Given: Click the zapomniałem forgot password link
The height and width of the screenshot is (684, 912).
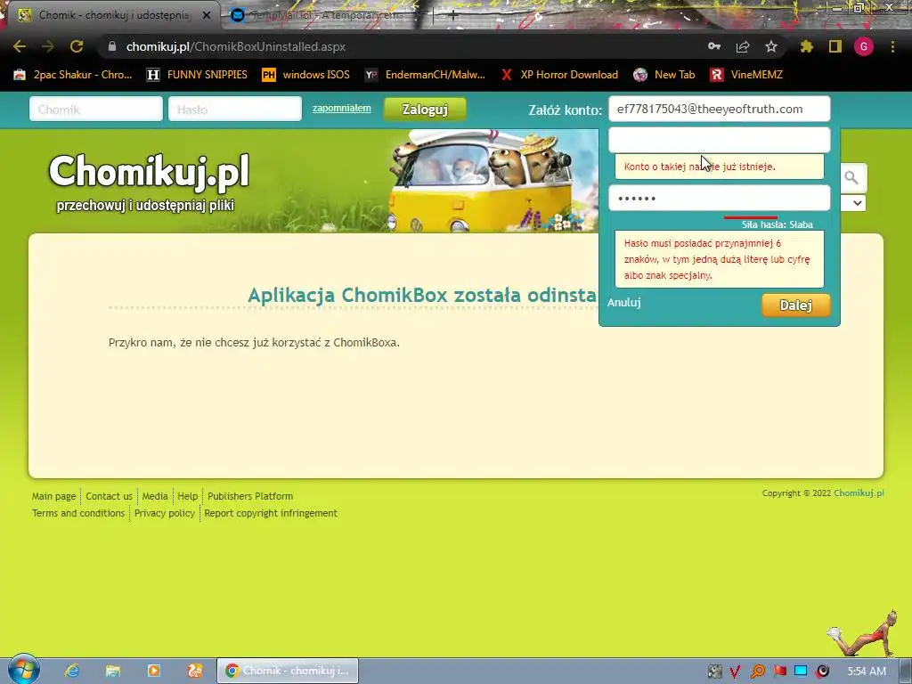Looking at the screenshot, I should coord(341,108).
